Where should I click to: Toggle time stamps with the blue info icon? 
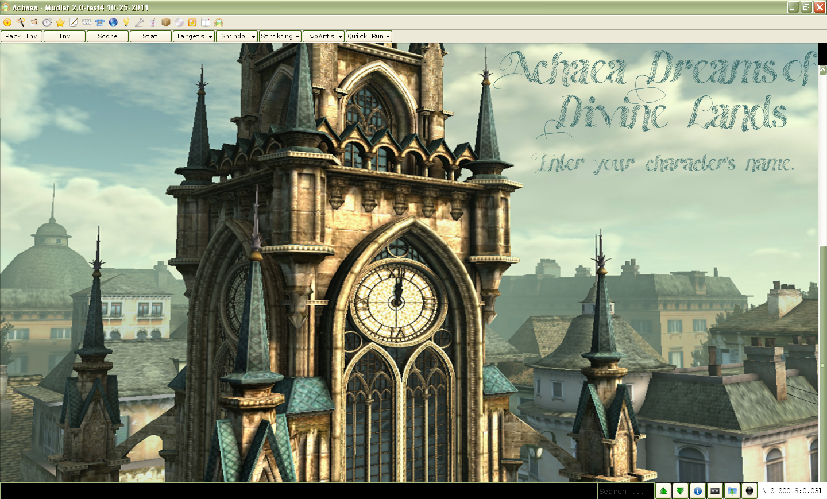[698, 491]
